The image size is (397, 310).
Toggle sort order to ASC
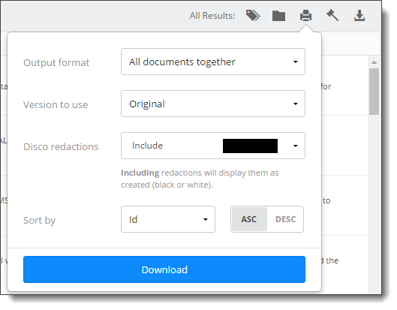(x=249, y=219)
